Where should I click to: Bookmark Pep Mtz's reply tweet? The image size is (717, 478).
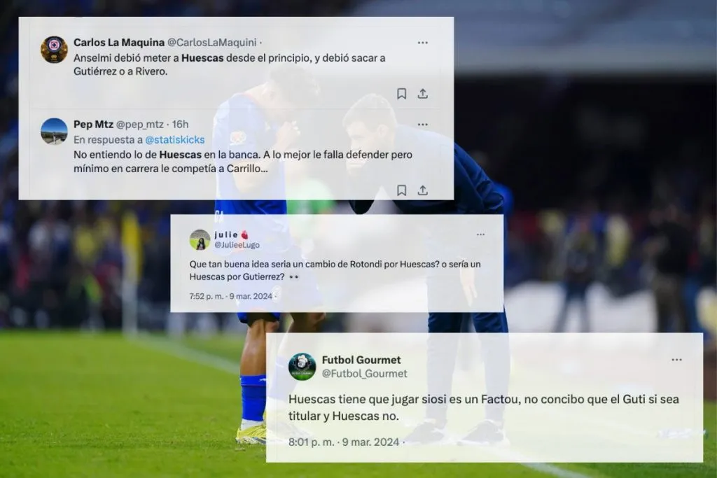(x=401, y=190)
